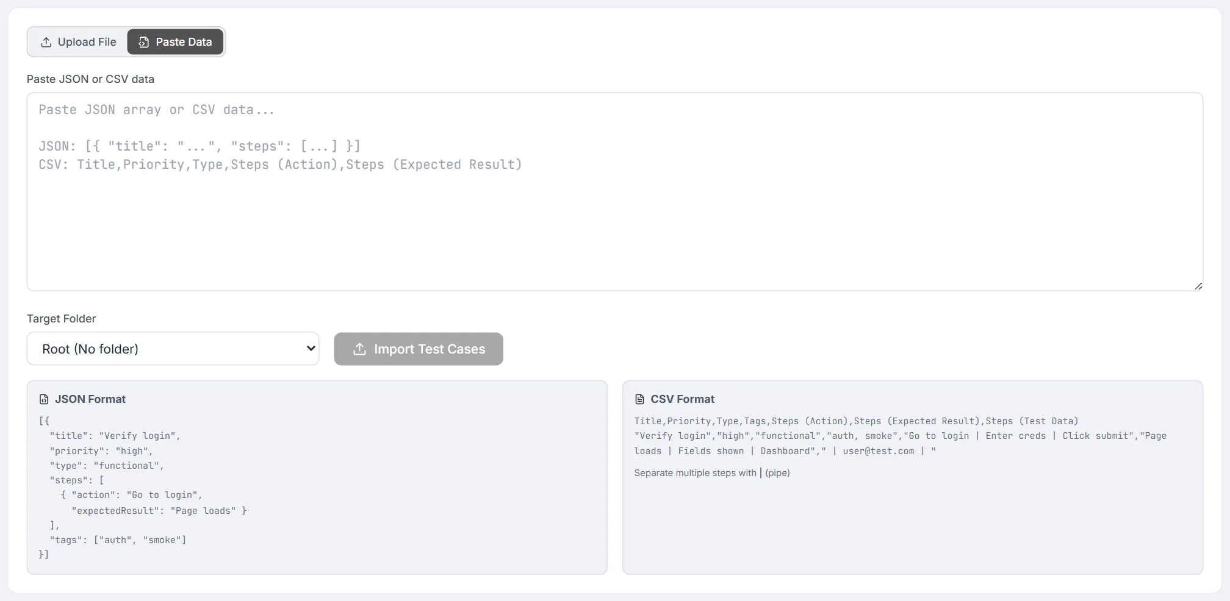The image size is (1230, 601).
Task: Click the JSON example line "title": "Verify login"
Action: 115,436
